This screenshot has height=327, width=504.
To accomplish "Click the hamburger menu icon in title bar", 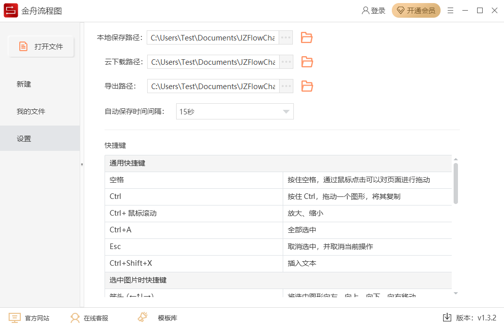I will (450, 11).
